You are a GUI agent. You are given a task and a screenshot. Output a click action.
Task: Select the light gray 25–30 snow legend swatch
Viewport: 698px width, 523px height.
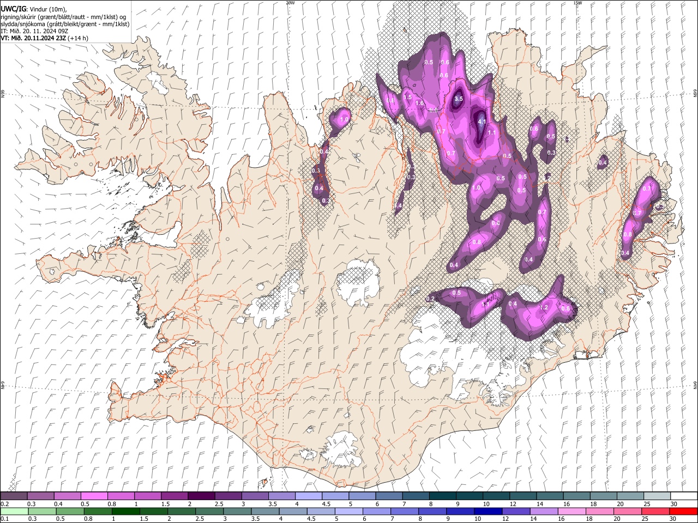point(657,496)
